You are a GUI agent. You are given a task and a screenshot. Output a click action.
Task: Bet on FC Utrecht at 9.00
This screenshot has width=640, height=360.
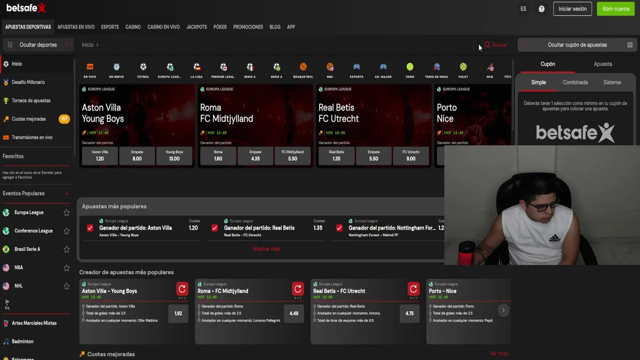click(411, 156)
